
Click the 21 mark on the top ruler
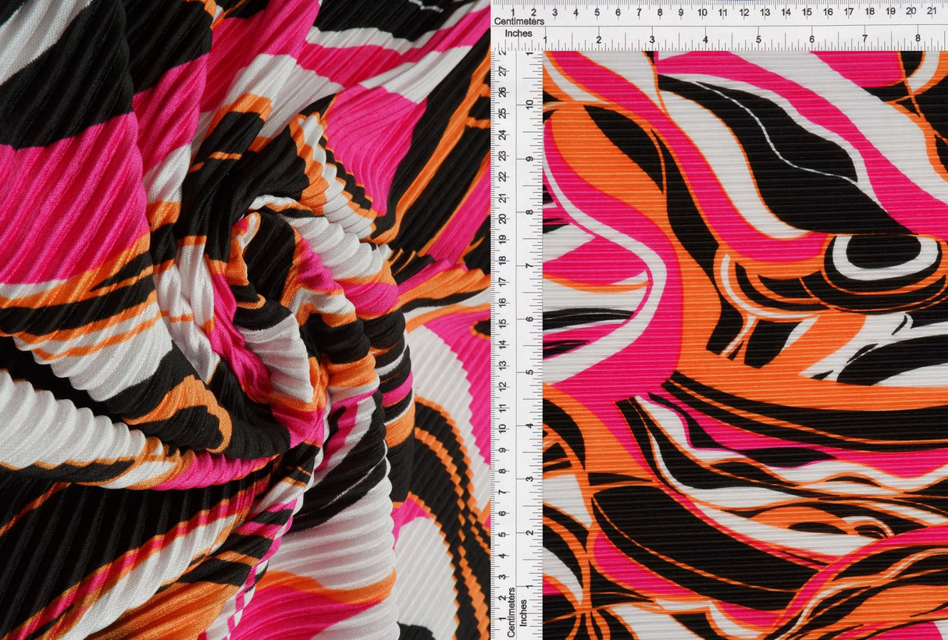[x=931, y=11]
